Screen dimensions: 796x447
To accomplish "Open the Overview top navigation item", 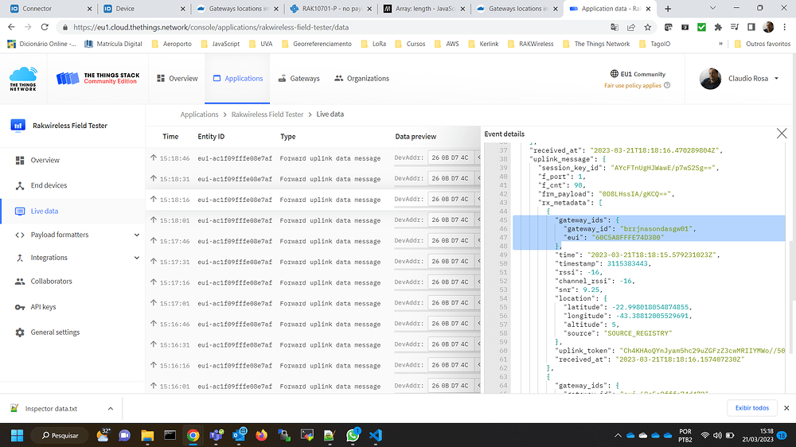I will point(178,79).
